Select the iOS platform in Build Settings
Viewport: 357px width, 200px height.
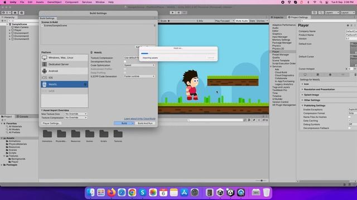[65, 78]
